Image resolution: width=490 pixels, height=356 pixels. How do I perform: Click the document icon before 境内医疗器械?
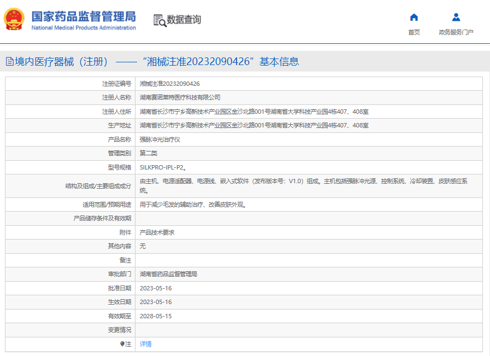click(10, 62)
